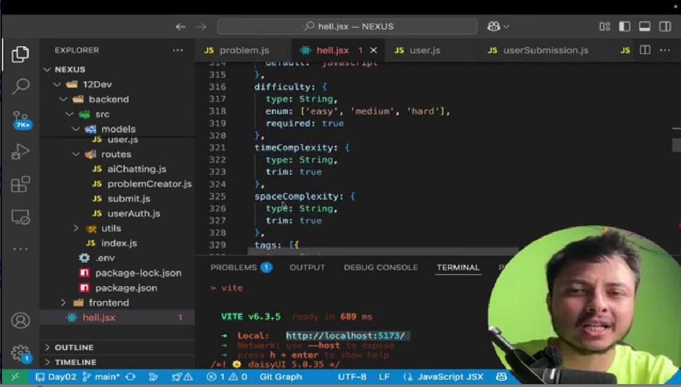Go back with the left arrow
The height and width of the screenshot is (387, 681).
[180, 26]
